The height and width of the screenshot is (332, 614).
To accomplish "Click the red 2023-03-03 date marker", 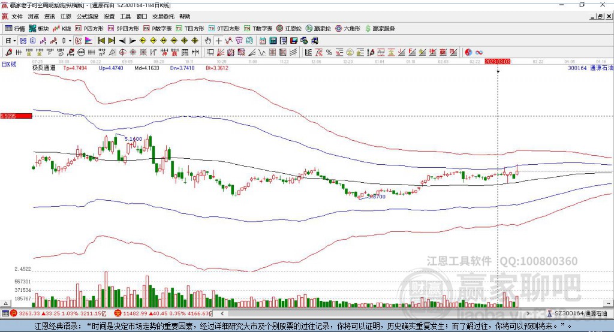I will point(497,62).
